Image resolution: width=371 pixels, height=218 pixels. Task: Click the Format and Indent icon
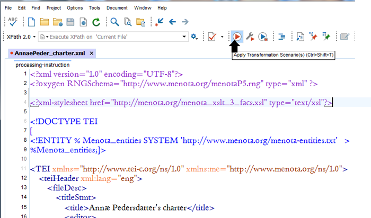point(282,37)
